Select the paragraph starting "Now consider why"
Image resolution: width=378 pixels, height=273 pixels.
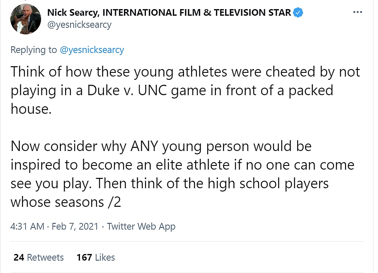182,174
